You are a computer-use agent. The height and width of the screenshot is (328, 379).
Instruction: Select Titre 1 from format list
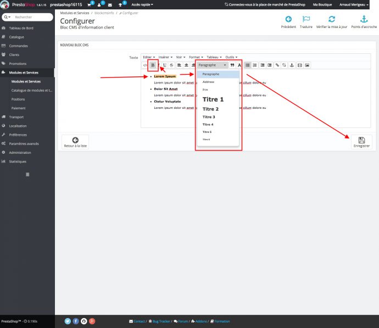[x=213, y=99]
